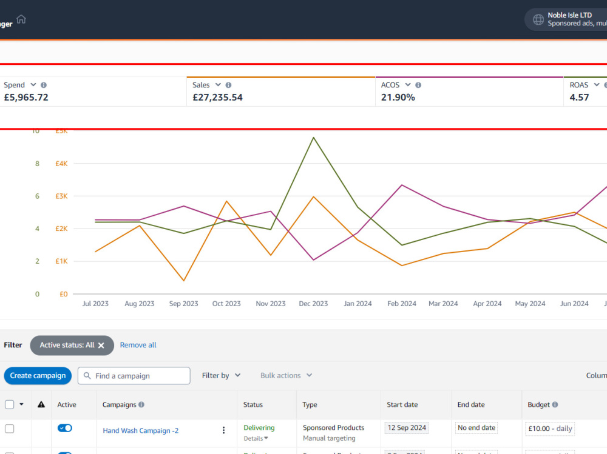607x454 pixels.
Task: Click the Sales value £27,235.54
Action: 217,98
